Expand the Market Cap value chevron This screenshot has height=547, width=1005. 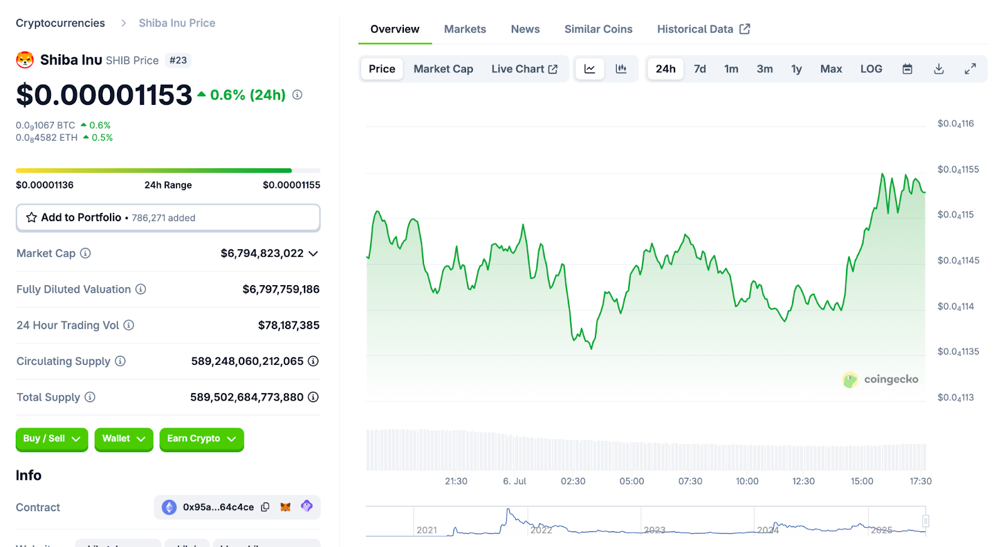pos(313,254)
